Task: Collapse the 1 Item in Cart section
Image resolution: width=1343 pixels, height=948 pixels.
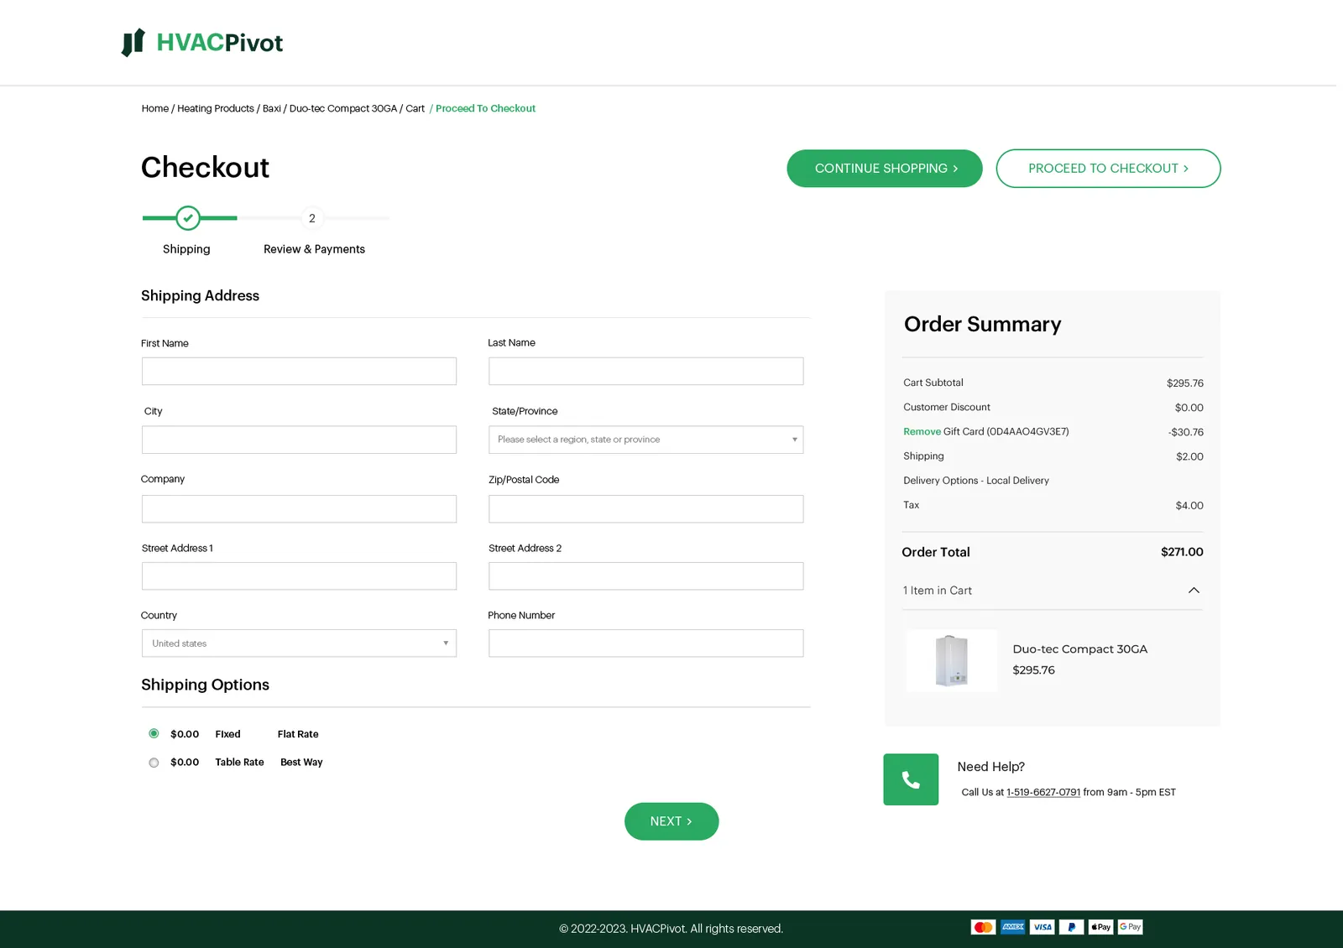Action: [x=1194, y=591]
